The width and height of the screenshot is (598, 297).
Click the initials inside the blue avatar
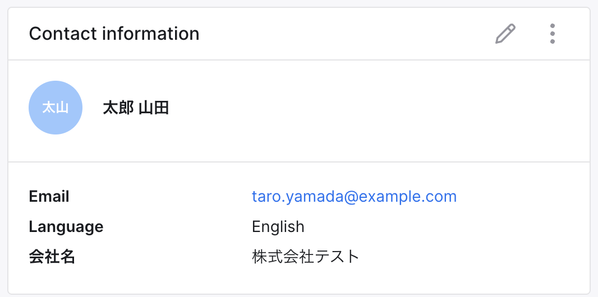56,108
